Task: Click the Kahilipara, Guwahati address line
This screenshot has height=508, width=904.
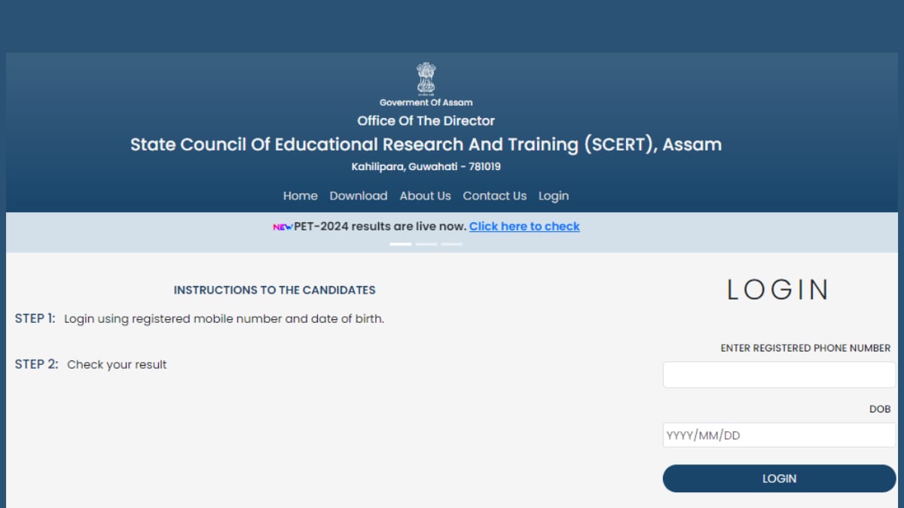Action: [426, 166]
